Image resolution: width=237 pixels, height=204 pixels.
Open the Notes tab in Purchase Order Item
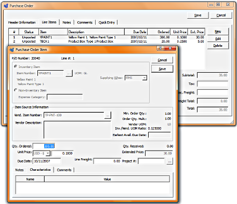coord(19,170)
